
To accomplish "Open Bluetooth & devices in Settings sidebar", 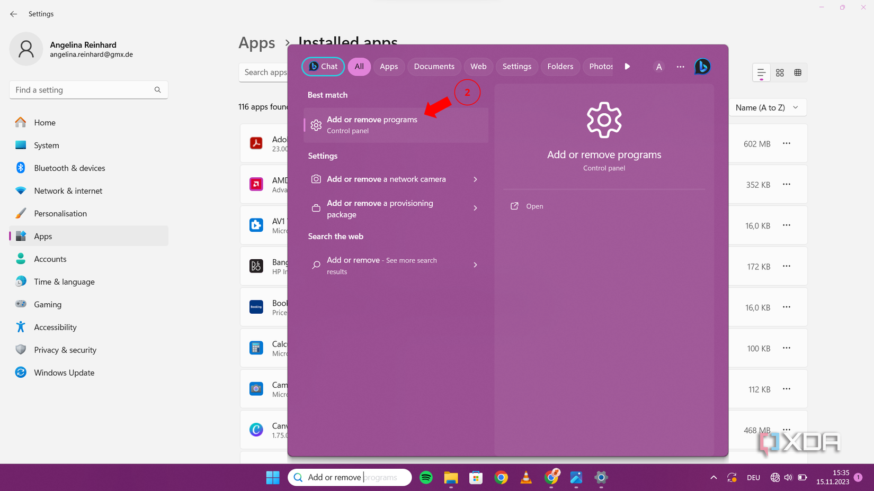I will click(88, 168).
